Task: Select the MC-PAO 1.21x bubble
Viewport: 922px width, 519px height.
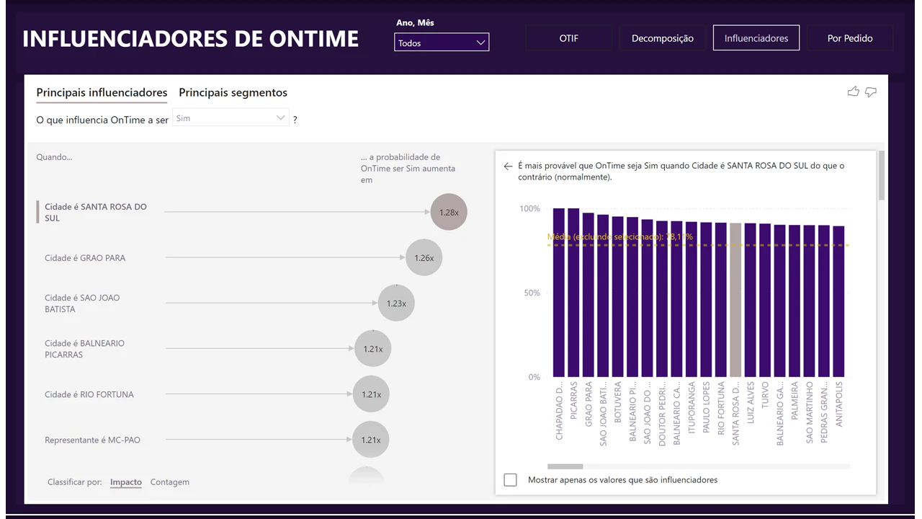Action: click(x=371, y=440)
